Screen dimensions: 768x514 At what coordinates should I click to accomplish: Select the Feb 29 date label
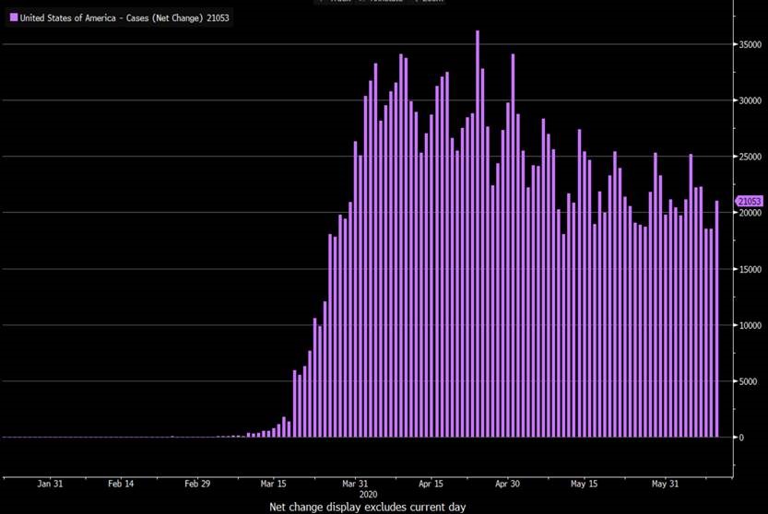pos(198,483)
